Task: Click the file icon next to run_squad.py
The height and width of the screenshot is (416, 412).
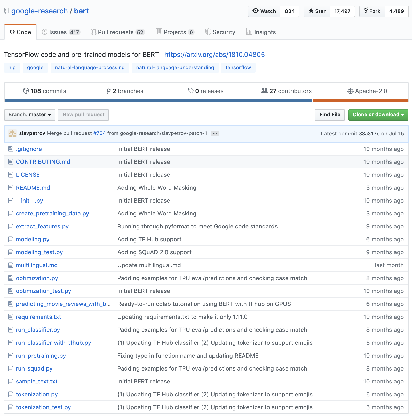Action: point(11,368)
